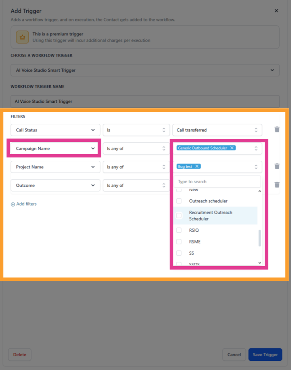291x370 pixels.
Task: Delete the Call Status filter row
Action: coord(277,129)
